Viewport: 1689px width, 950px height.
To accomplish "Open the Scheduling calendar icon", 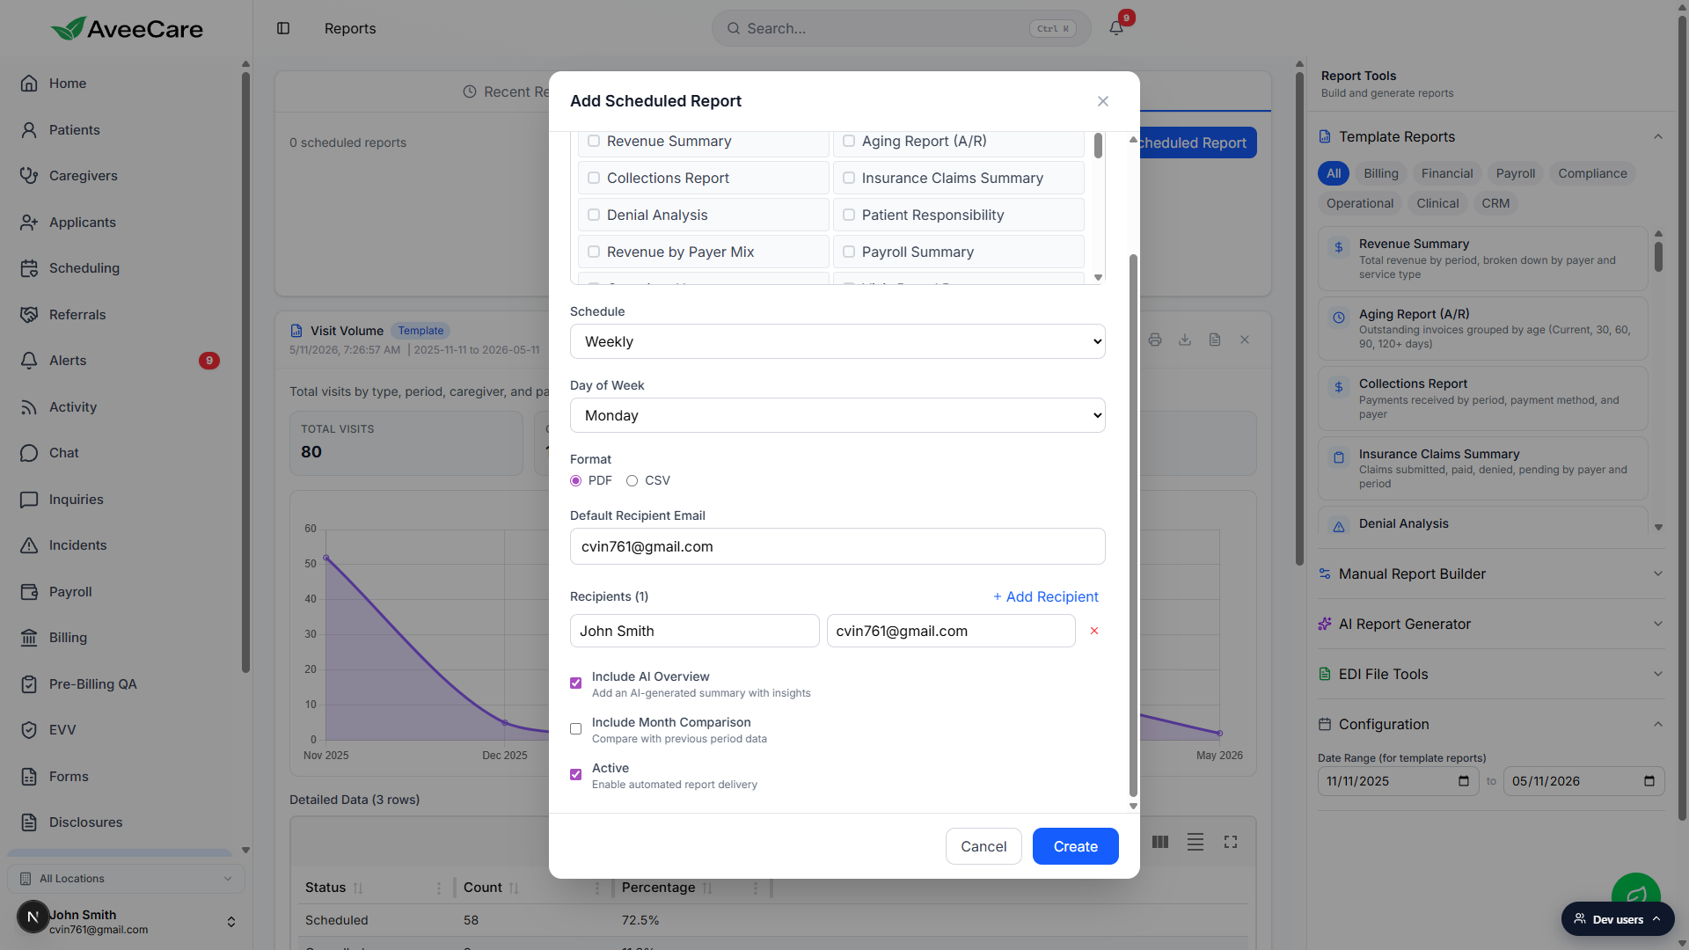I will point(29,268).
